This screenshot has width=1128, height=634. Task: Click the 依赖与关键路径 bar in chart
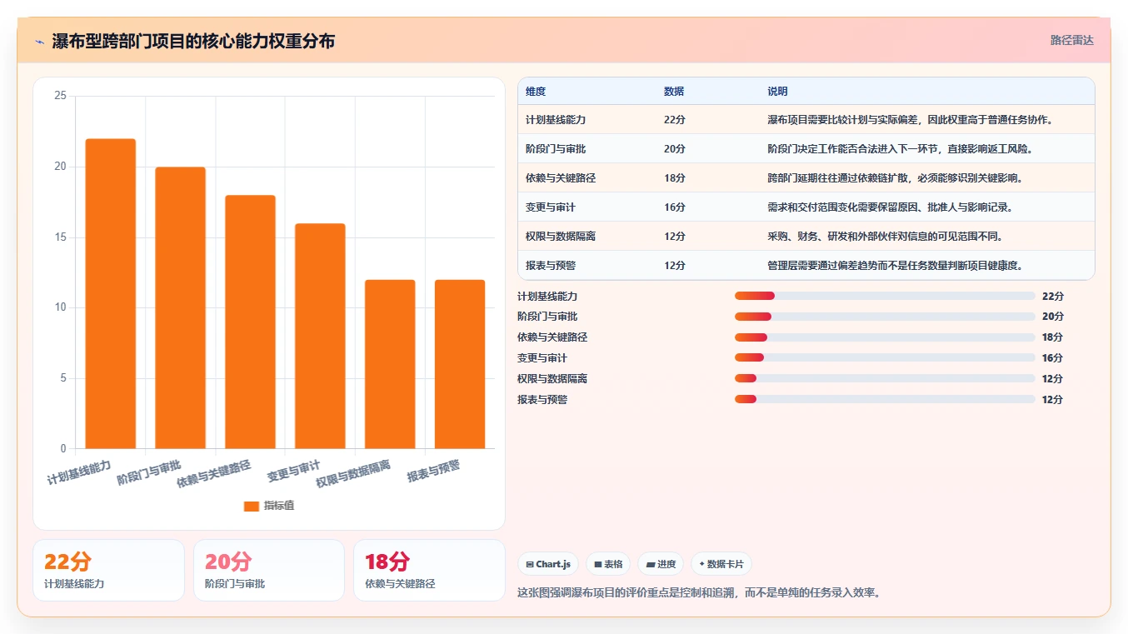tap(250, 322)
